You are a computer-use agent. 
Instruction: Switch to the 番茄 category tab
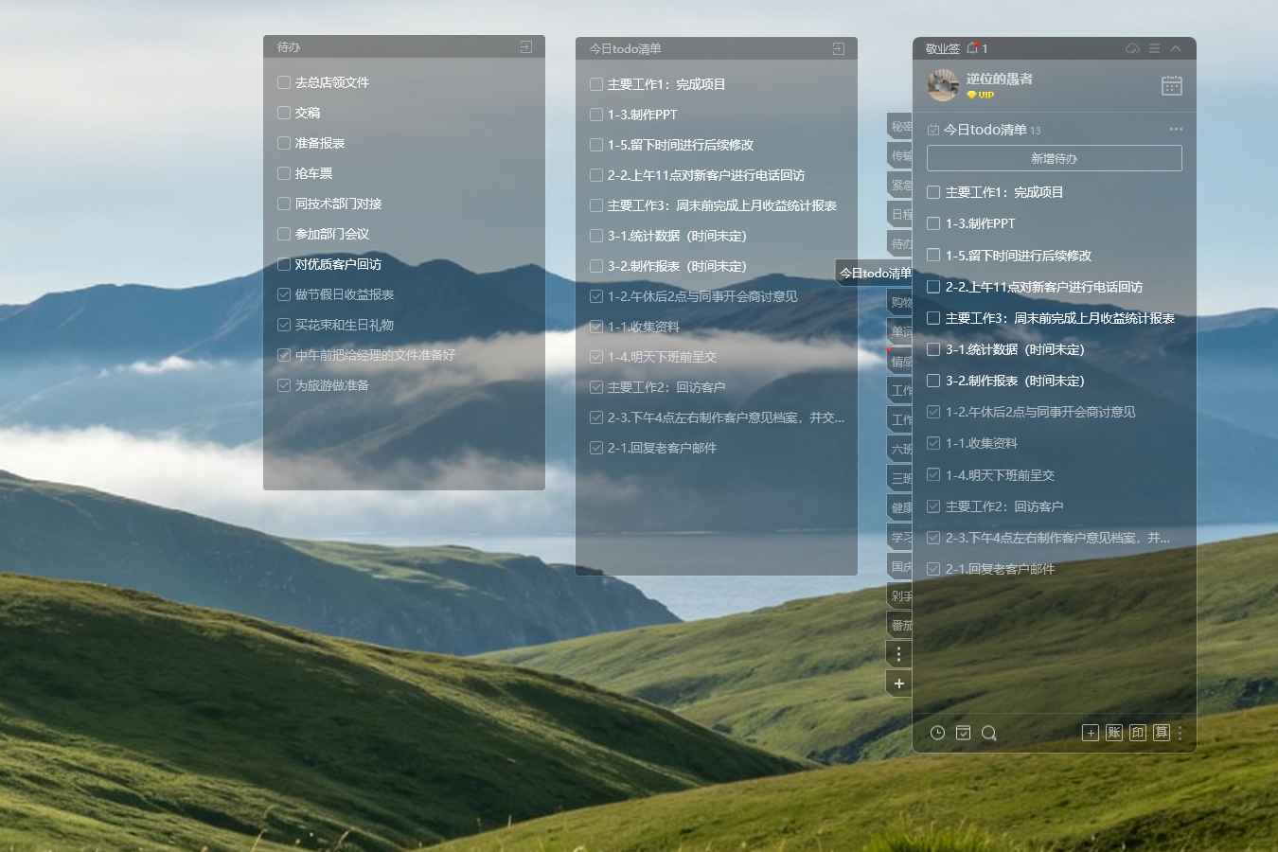pyautogui.click(x=900, y=625)
